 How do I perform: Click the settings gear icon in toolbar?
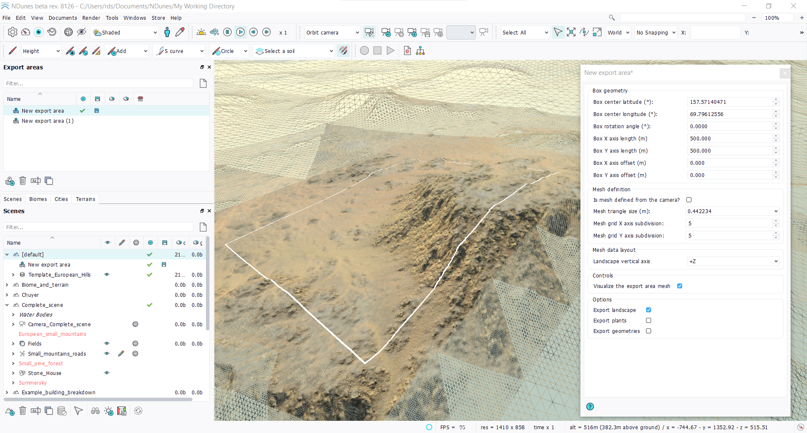13,32
